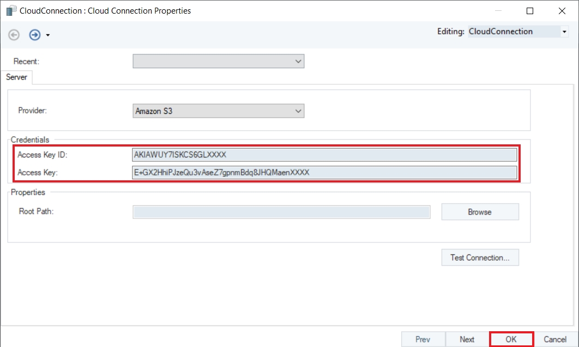The height and width of the screenshot is (347, 579).
Task: Advance with the Next button
Action: (467, 339)
